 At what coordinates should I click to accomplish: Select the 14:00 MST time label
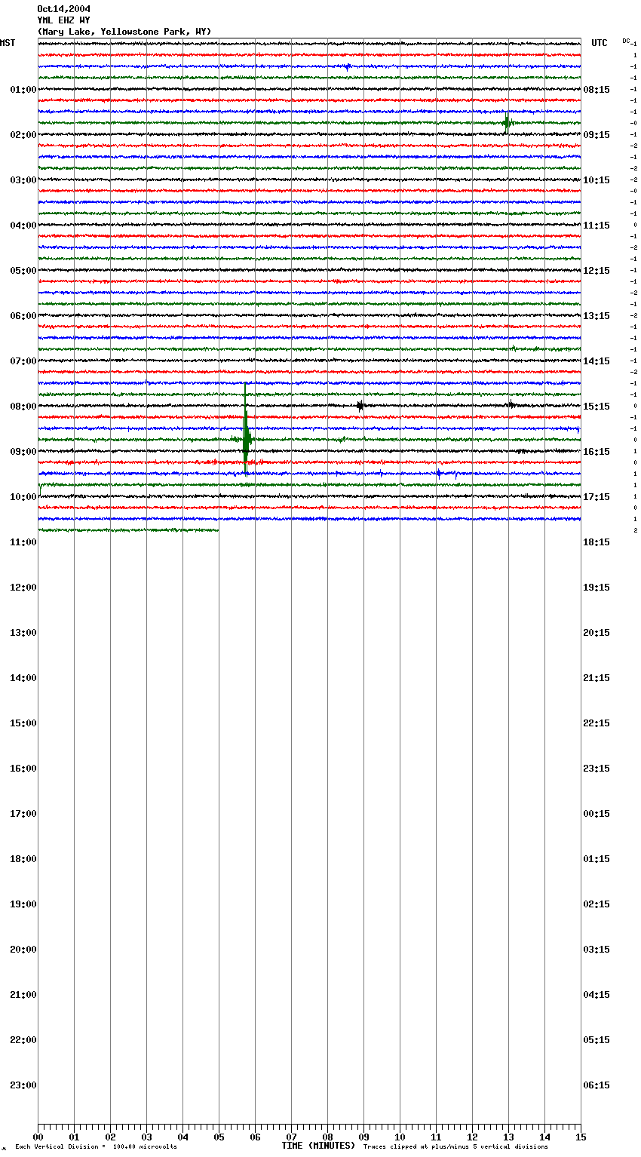pyautogui.click(x=23, y=678)
